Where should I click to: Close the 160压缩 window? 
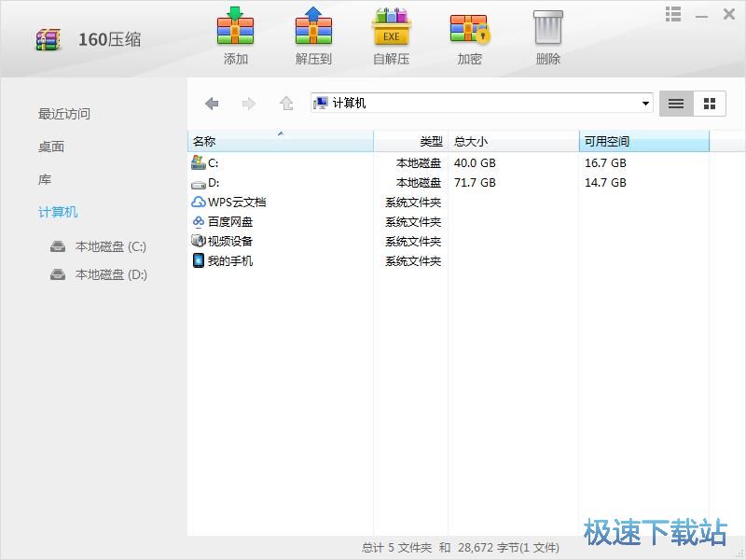click(729, 14)
